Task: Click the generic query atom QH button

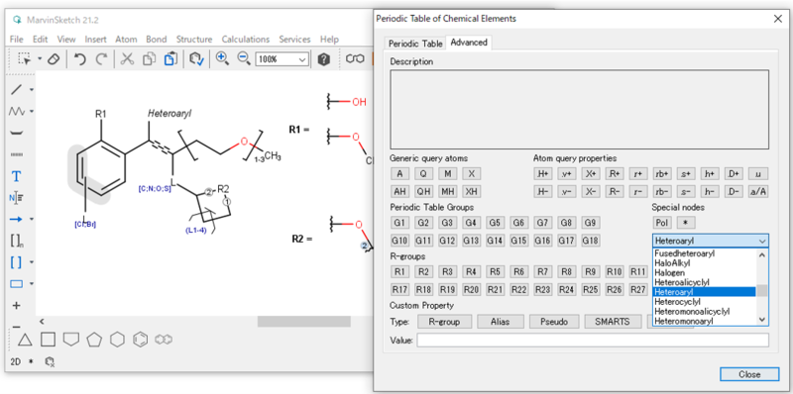Action: click(x=423, y=192)
